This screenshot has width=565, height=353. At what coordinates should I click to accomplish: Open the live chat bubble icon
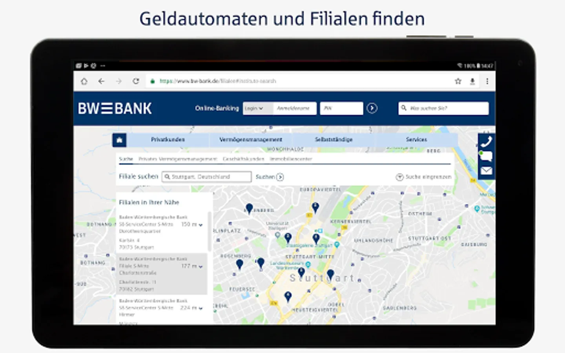coord(486,156)
